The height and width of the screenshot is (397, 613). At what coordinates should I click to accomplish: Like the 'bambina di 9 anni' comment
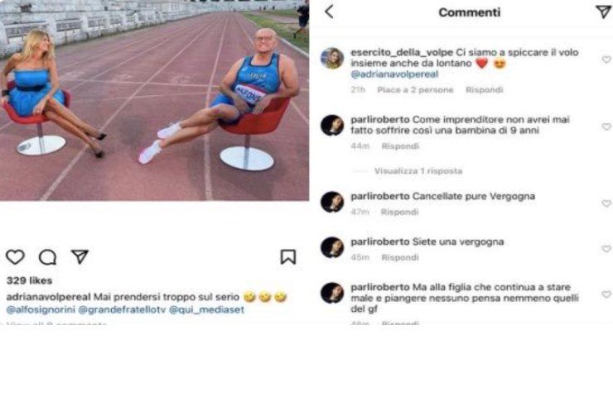606,127
